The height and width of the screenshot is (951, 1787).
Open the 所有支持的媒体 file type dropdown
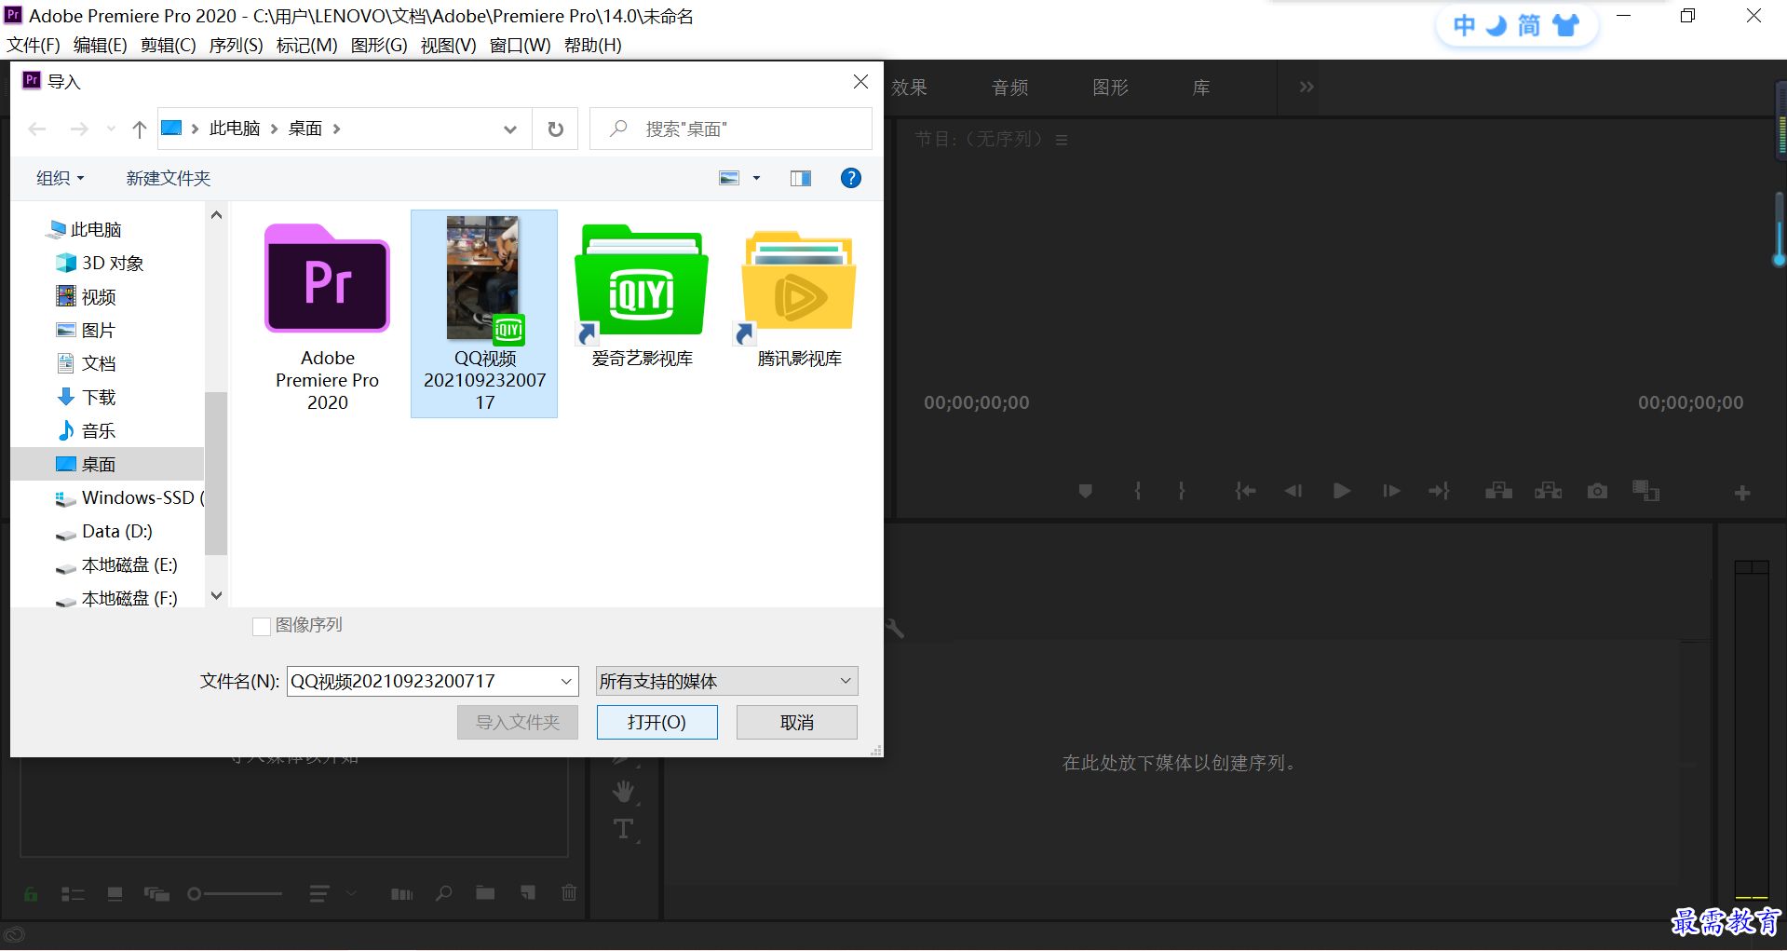pos(726,681)
